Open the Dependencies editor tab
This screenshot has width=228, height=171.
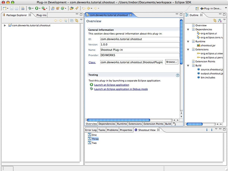[x=107, y=124]
